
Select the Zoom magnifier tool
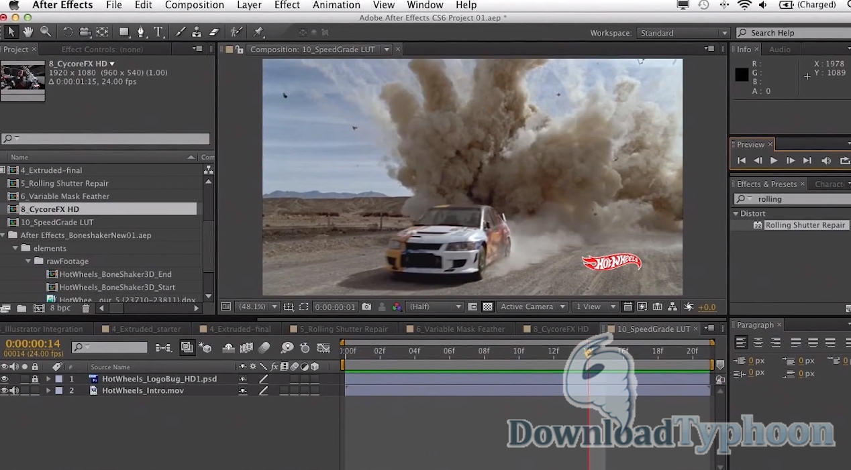click(x=46, y=32)
